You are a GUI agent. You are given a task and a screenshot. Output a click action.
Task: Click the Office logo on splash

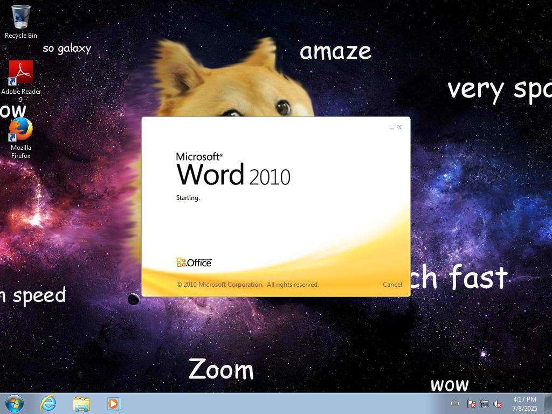194,263
